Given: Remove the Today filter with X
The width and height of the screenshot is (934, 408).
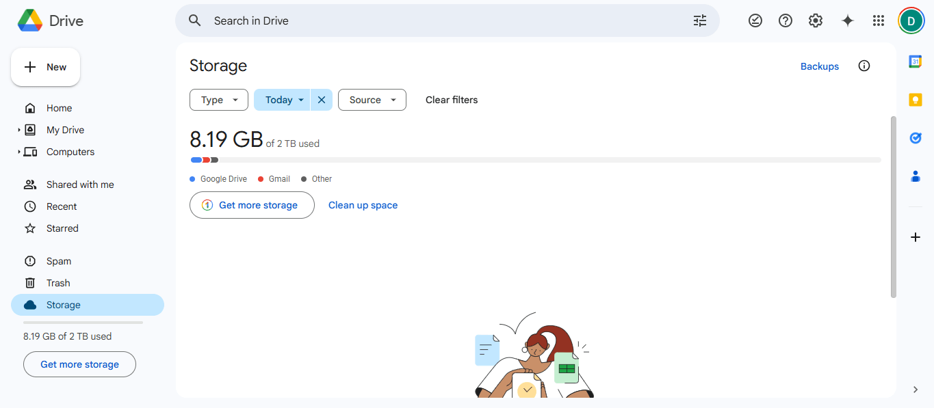Looking at the screenshot, I should pos(322,100).
